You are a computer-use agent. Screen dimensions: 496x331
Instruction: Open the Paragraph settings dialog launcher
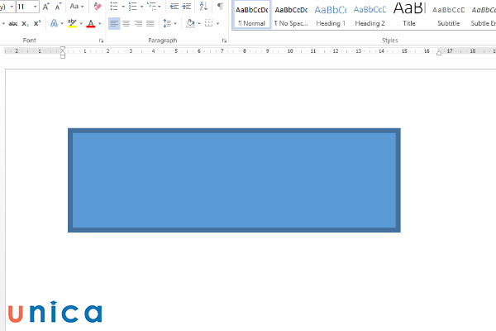pyautogui.click(x=225, y=41)
